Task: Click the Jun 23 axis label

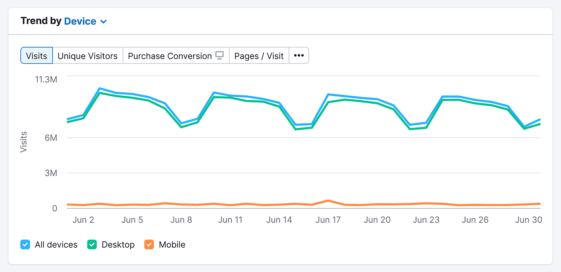Action: 426,220
